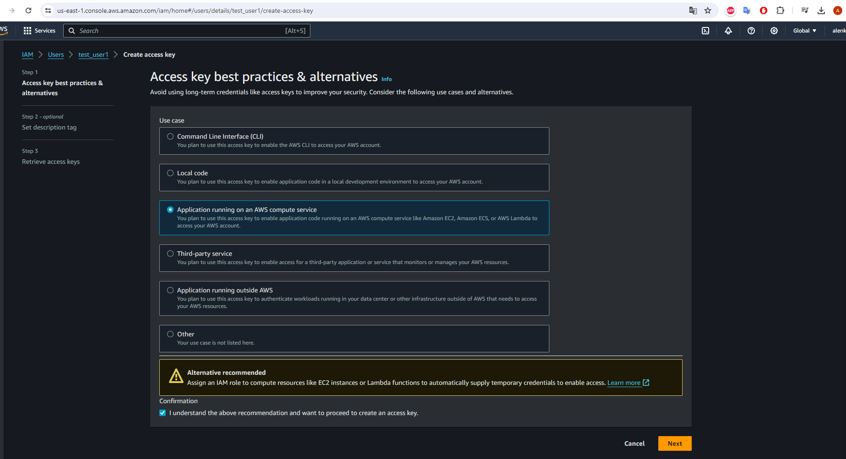This screenshot has height=459, width=846.
Task: Select the Local code use case
Action: 170,173
